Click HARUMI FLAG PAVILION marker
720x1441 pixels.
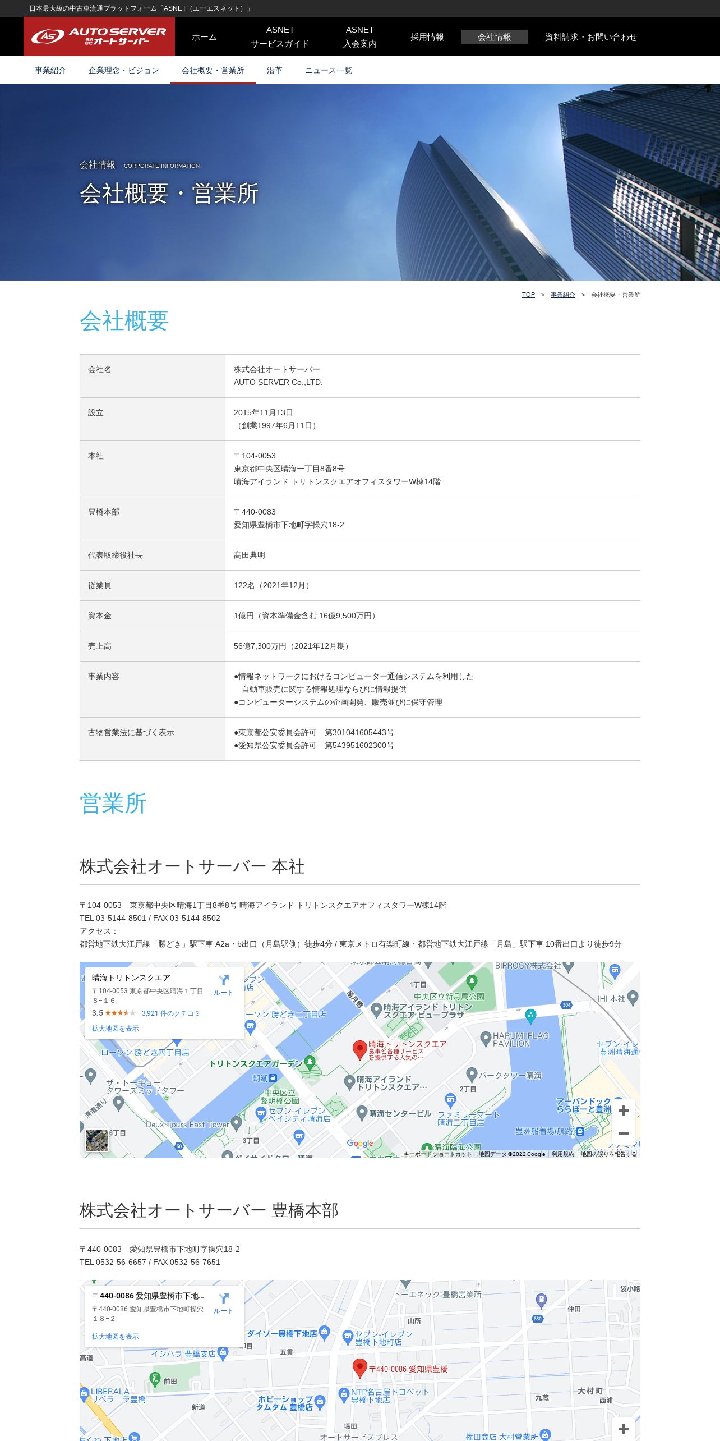tap(486, 1039)
